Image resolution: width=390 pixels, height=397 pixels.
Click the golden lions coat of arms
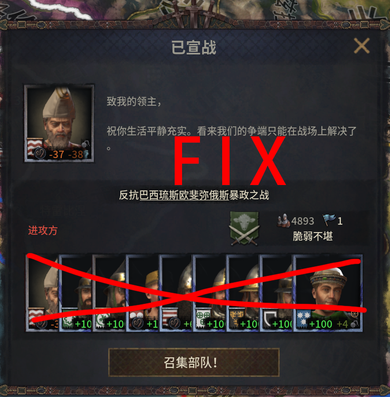point(236,319)
